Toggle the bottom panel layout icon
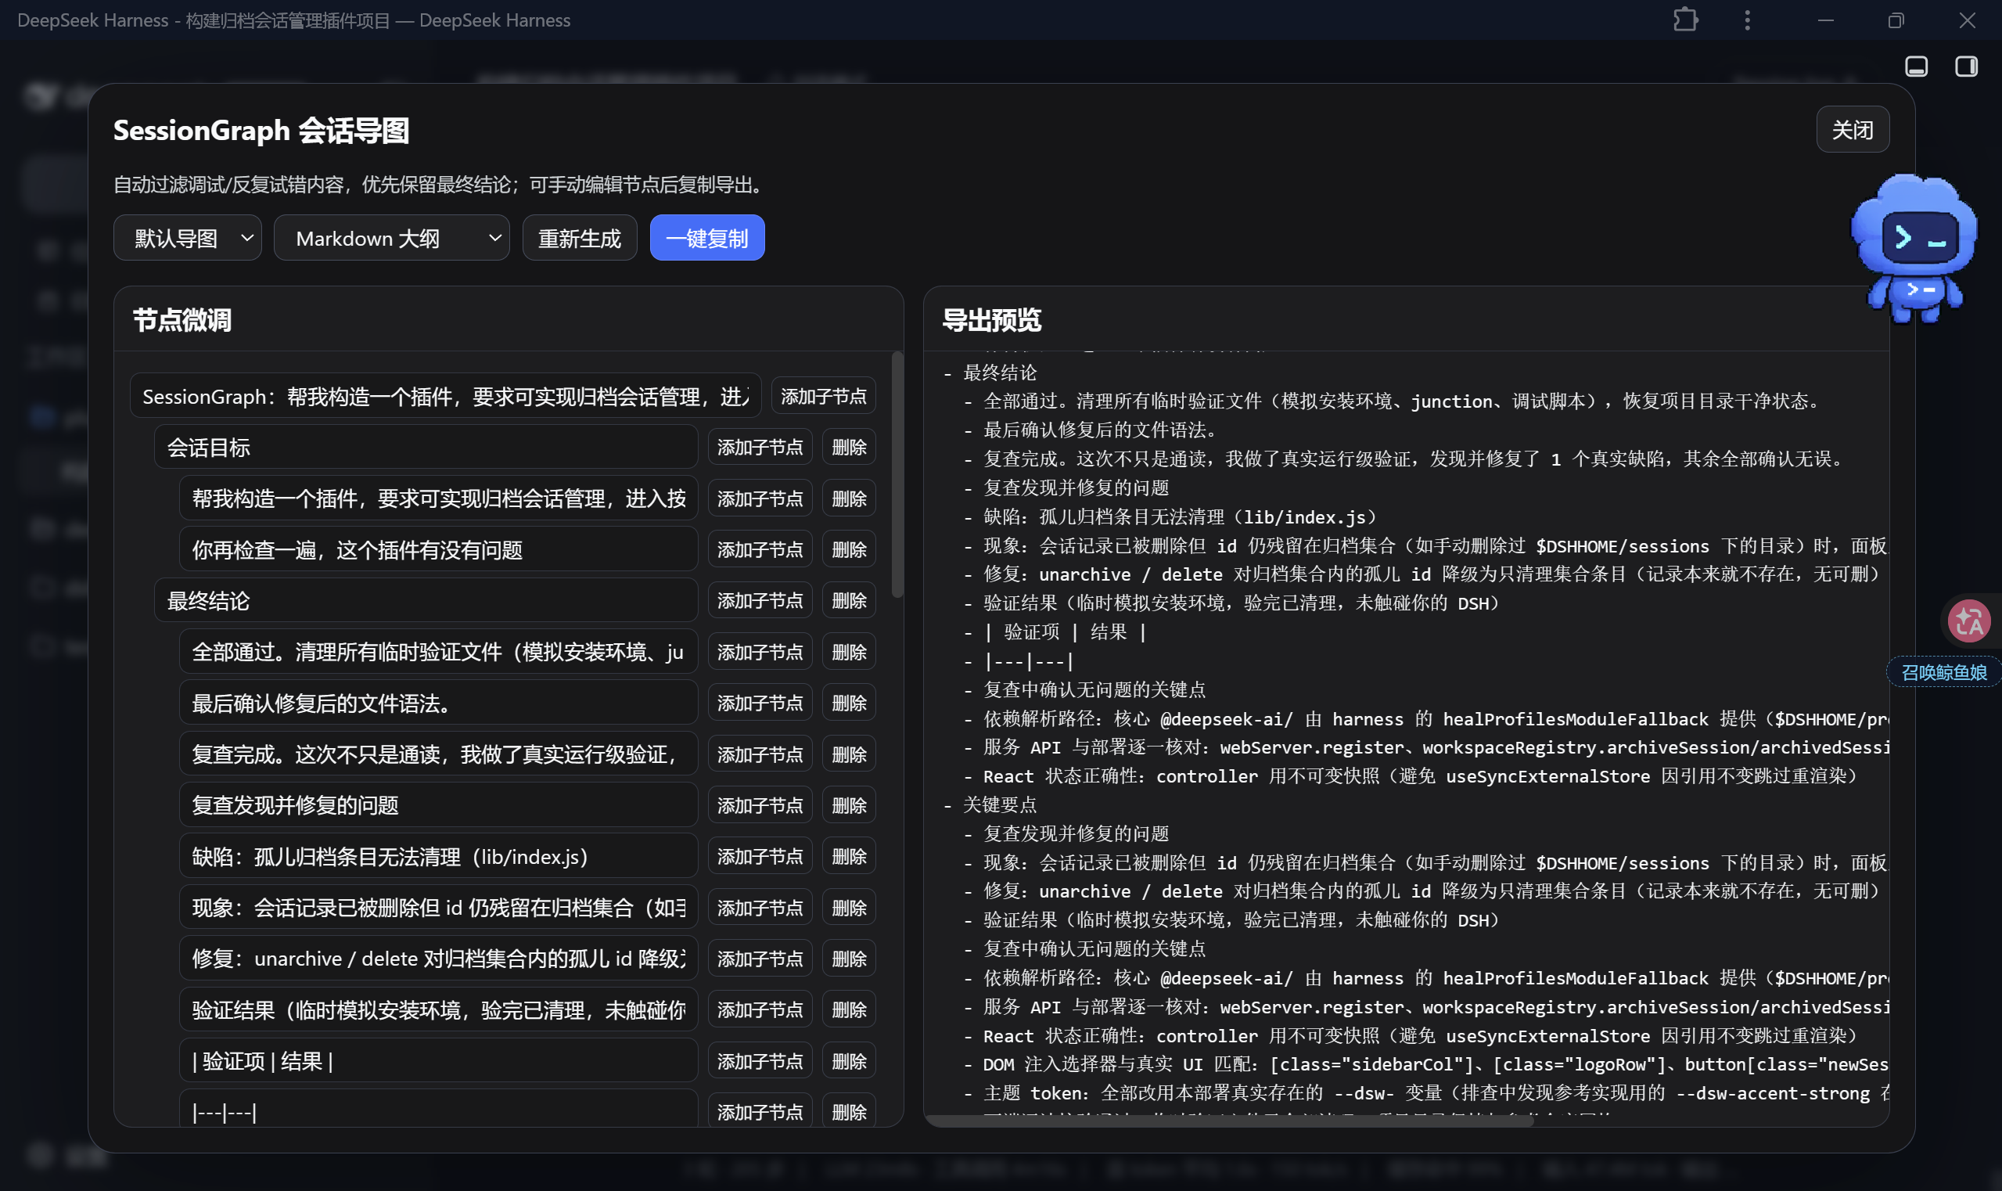 tap(1916, 66)
